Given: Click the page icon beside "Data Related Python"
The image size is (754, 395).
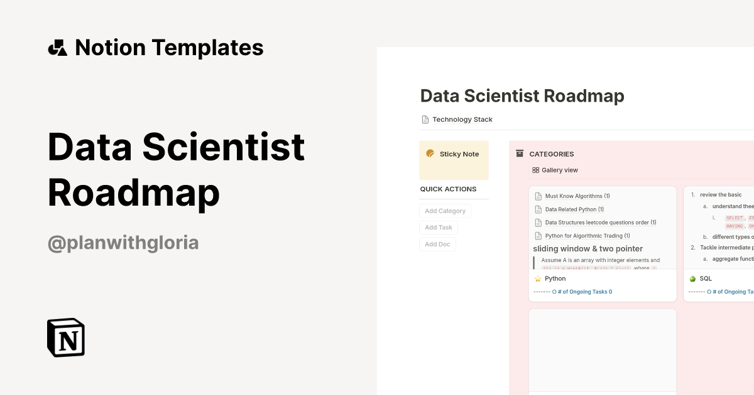Looking at the screenshot, I should [538, 209].
